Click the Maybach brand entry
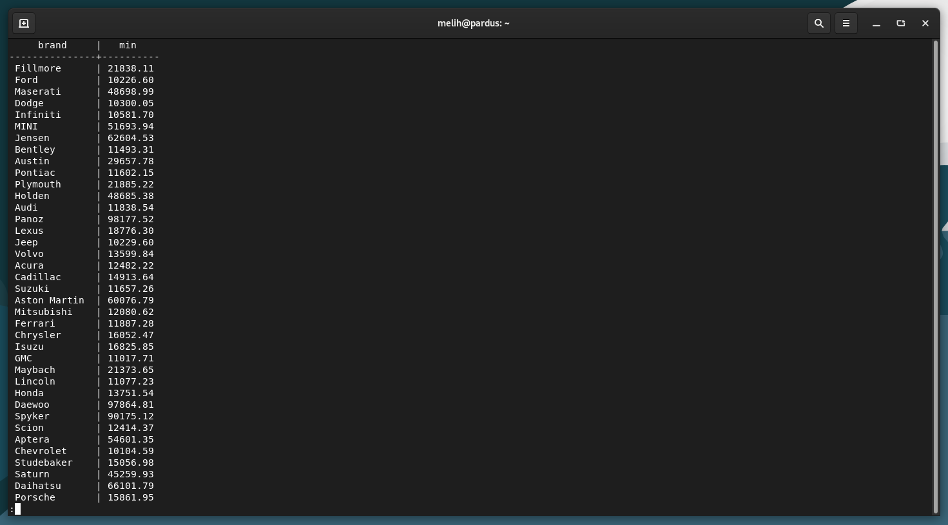 (x=35, y=370)
